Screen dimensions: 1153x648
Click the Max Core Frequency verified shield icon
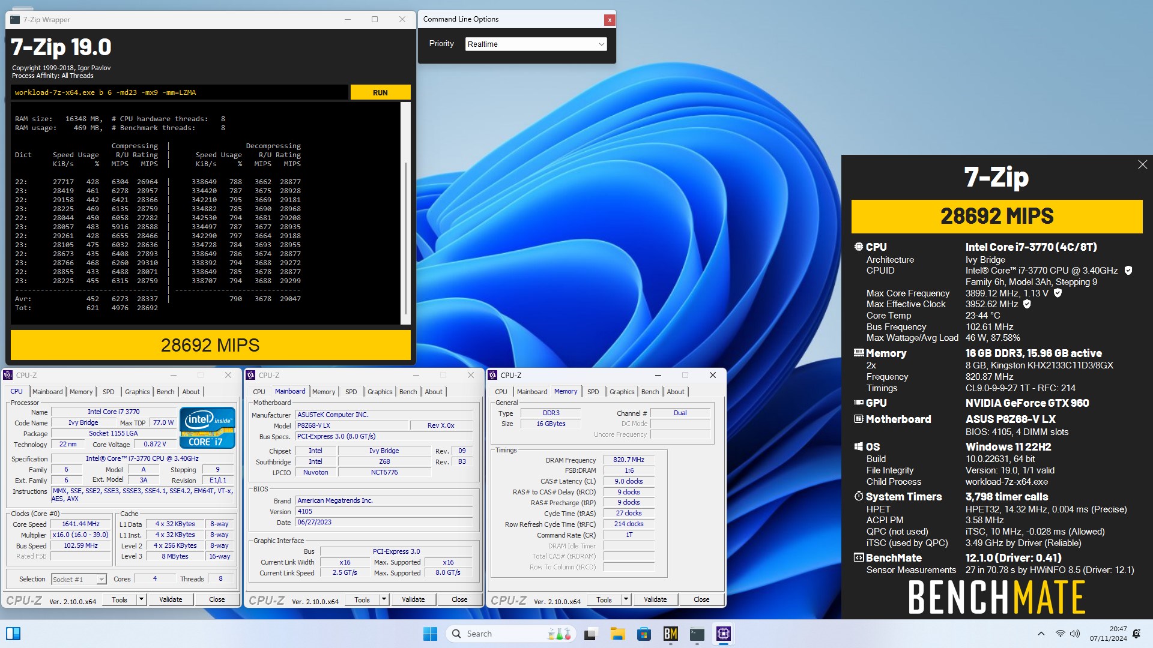coord(1058,293)
